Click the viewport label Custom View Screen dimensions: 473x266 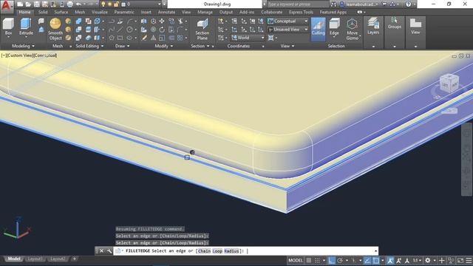(20, 55)
